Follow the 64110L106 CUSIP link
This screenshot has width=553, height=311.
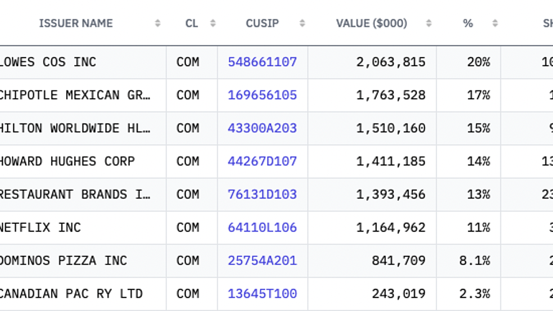click(263, 228)
